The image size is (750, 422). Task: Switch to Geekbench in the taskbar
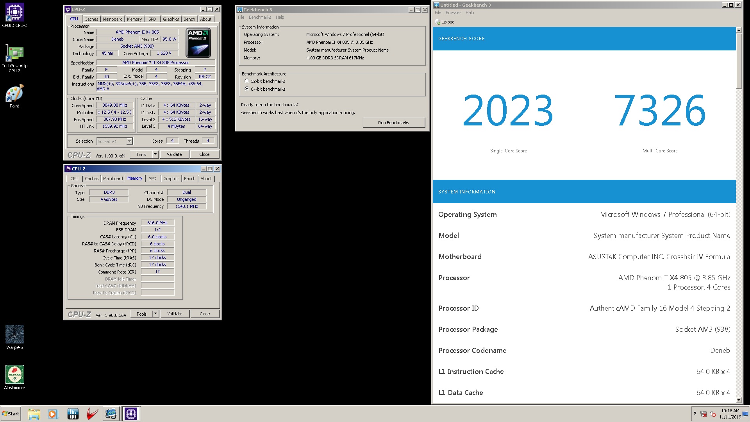pos(111,414)
